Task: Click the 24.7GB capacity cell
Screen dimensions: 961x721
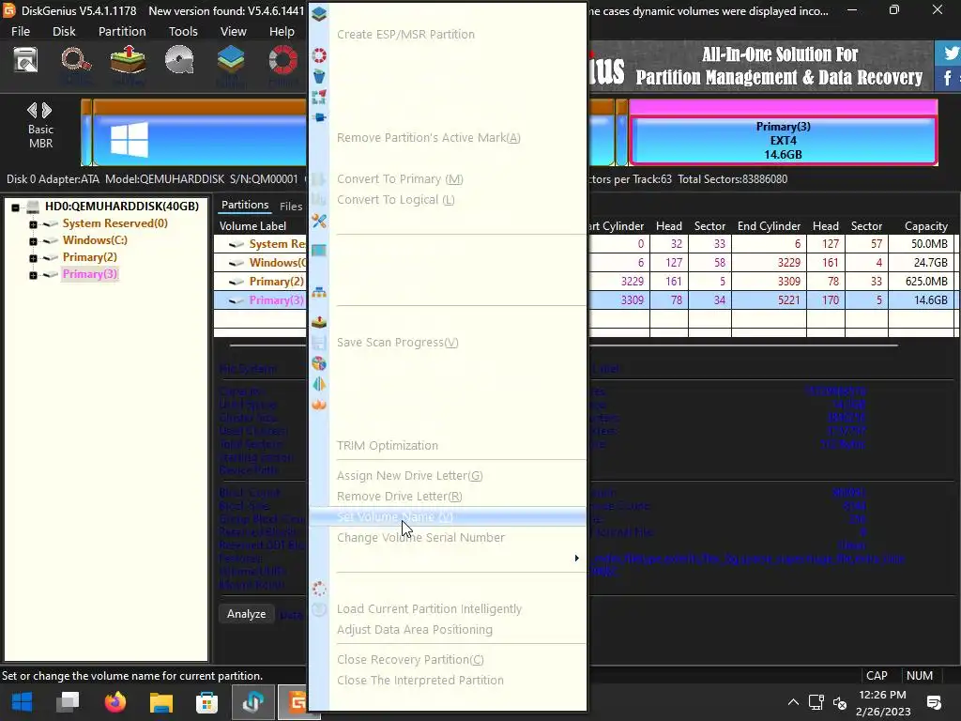Action: [x=922, y=263]
